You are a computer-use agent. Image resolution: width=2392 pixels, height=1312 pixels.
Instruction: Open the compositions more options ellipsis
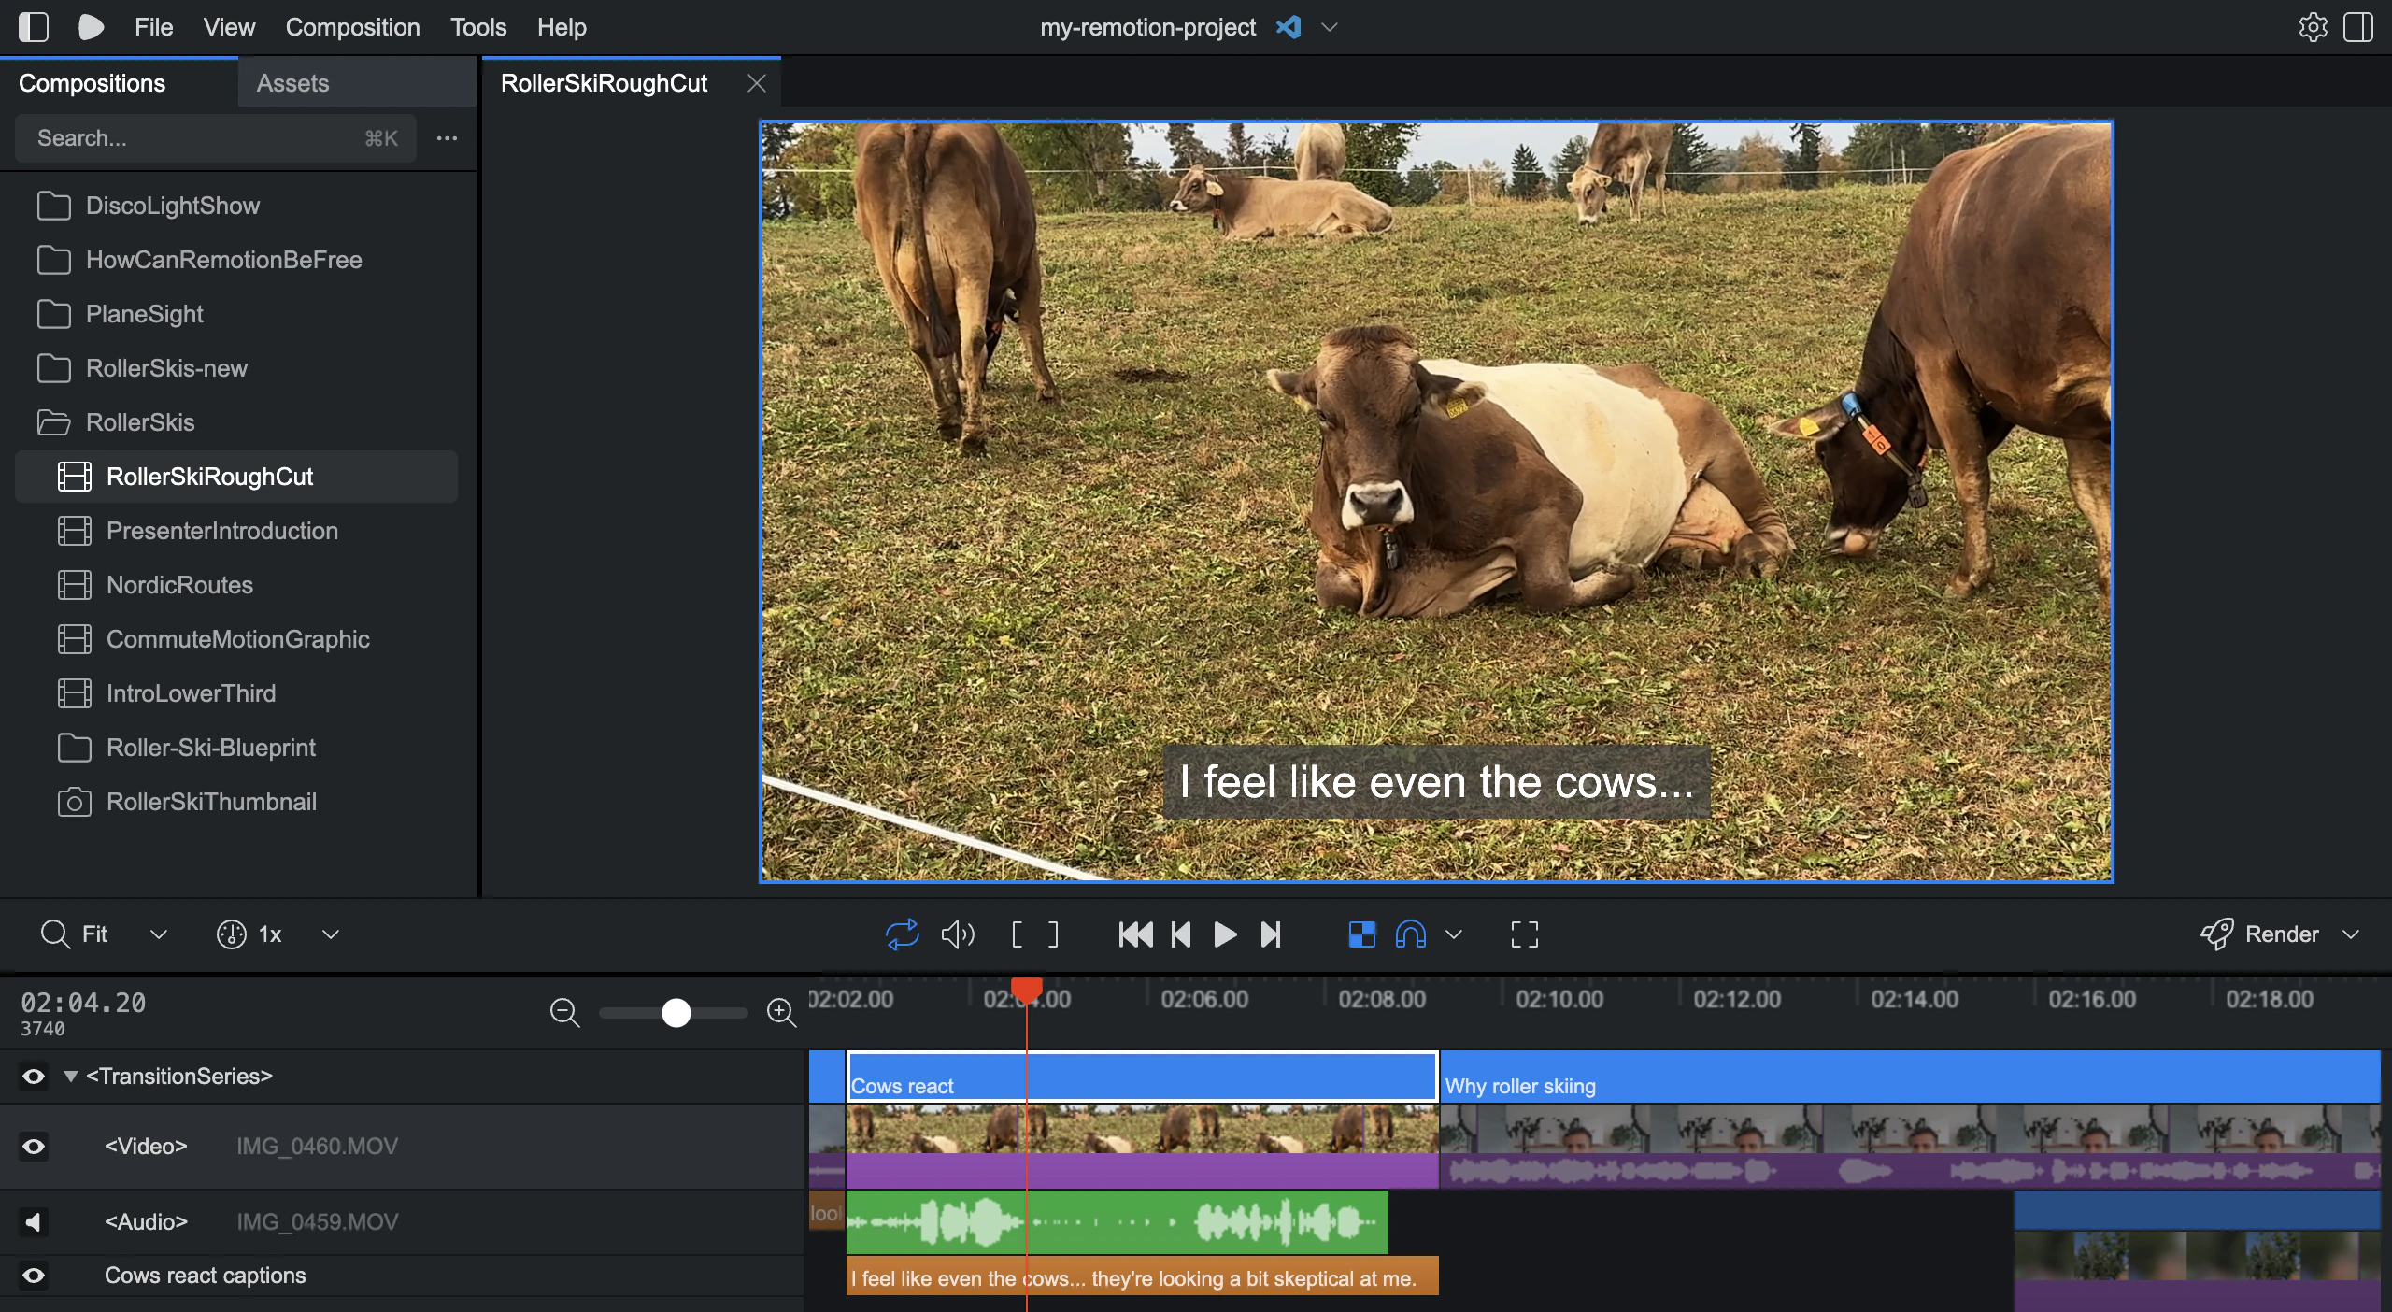click(447, 138)
